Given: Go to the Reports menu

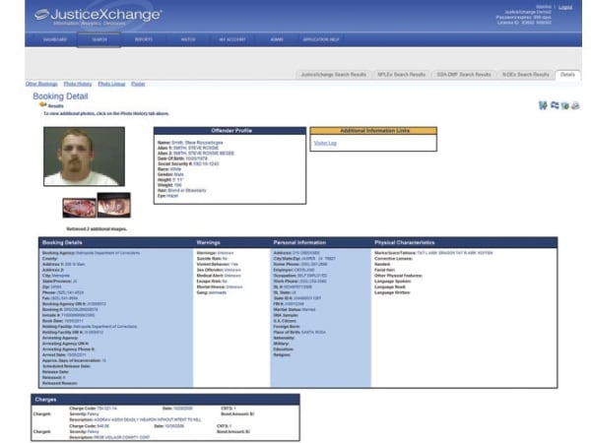Looking at the screenshot, I should 144,39.
